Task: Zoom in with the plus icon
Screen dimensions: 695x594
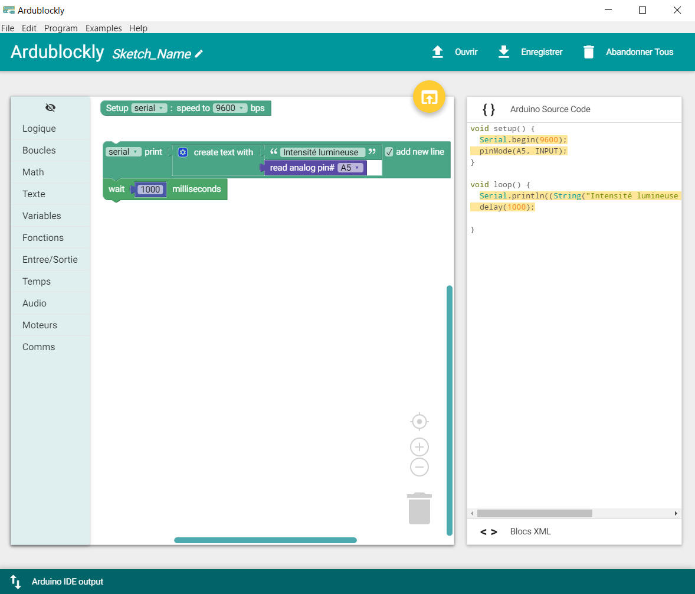Action: click(x=419, y=447)
